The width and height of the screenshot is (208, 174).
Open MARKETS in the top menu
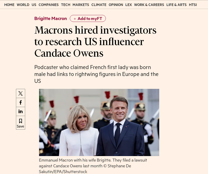click(81, 5)
